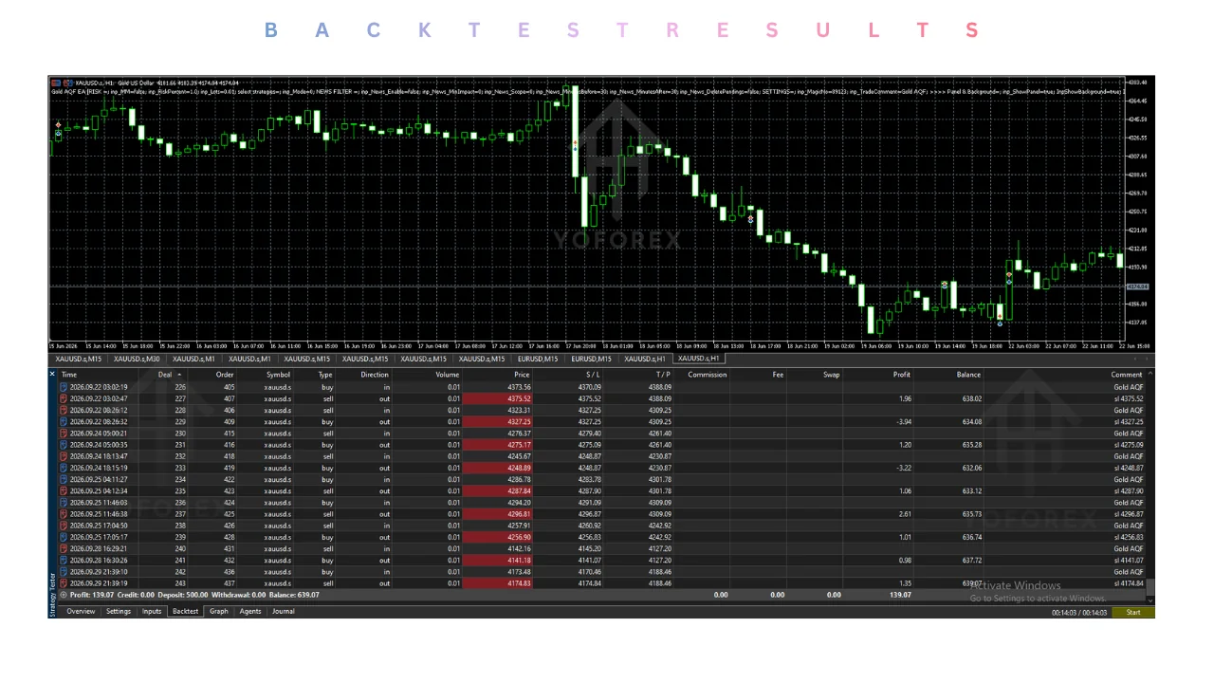Screen dimensions: 1214x683
Task: Click the deal icon in row 237
Action: [64, 514]
